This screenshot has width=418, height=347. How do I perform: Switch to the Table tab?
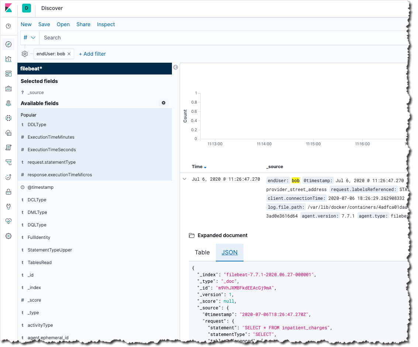pyautogui.click(x=202, y=252)
